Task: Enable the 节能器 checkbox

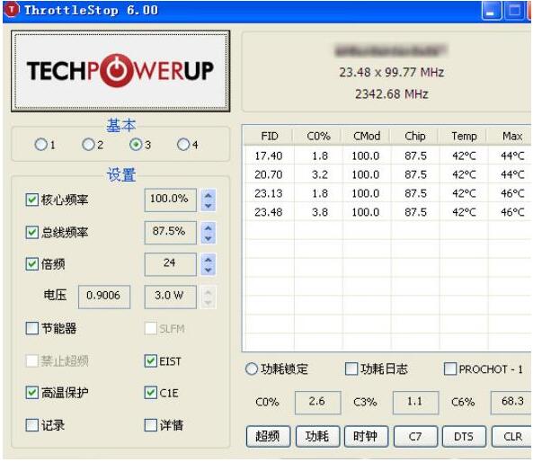Action: coord(32,328)
